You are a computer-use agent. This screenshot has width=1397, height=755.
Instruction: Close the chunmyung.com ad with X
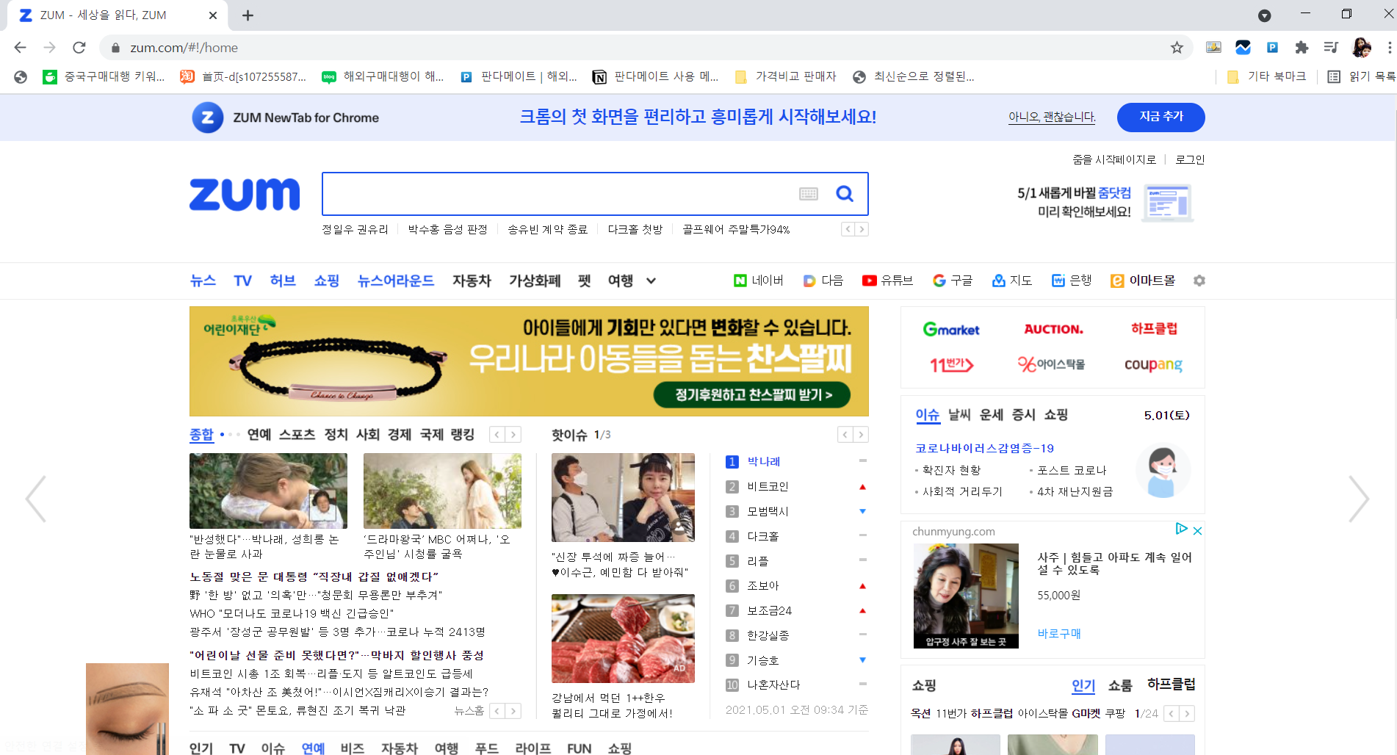pyautogui.click(x=1197, y=530)
